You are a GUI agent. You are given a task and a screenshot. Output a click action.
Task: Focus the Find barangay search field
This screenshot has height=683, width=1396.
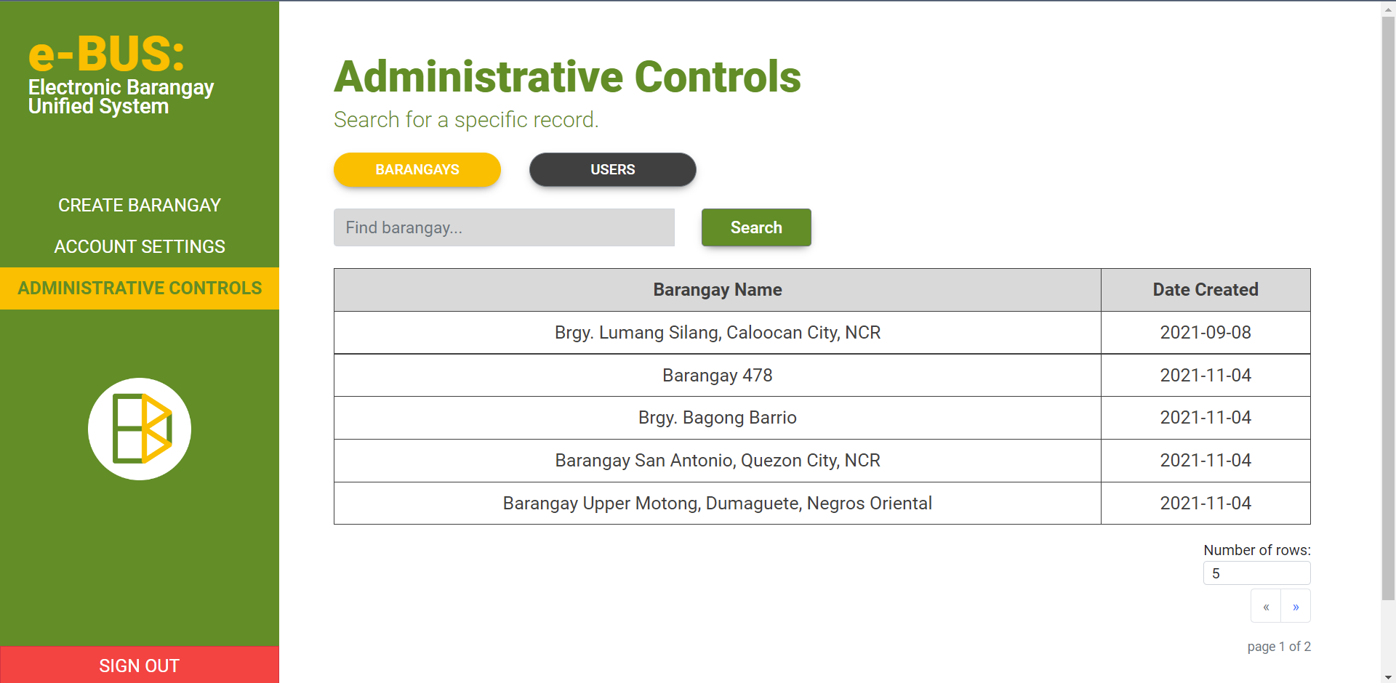pyautogui.click(x=504, y=227)
